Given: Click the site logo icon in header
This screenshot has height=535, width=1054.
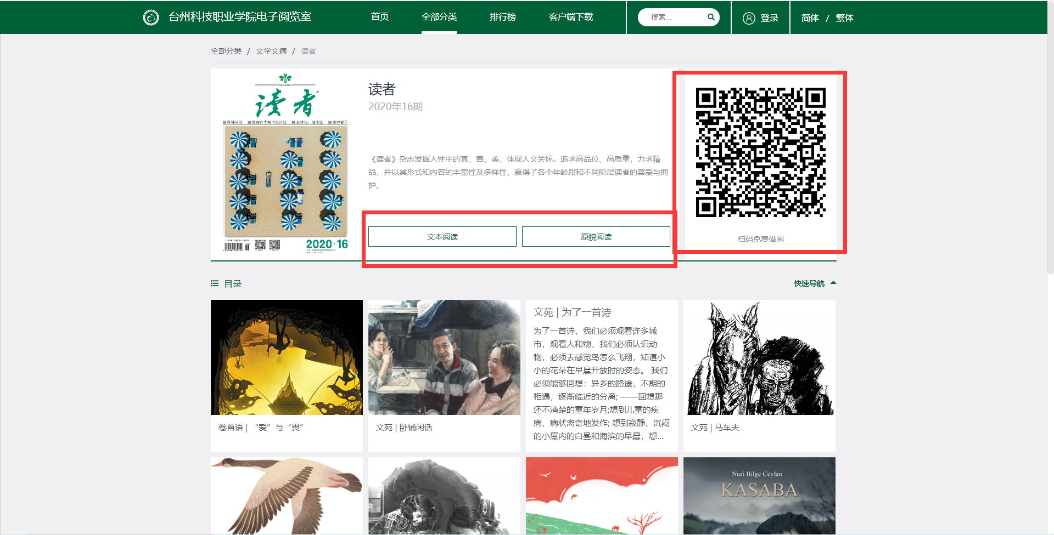Looking at the screenshot, I should click(151, 18).
